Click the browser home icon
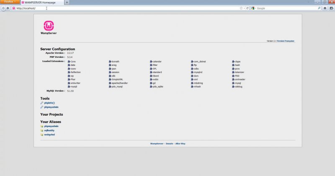The height and width of the screenshot is (176, 335). tap(325, 8)
